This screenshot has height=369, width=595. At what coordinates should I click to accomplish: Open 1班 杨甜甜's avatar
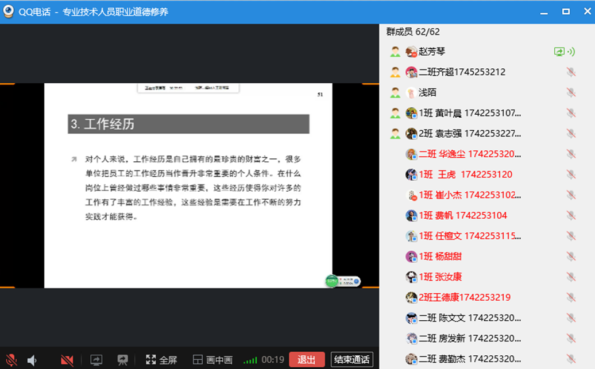click(x=411, y=257)
